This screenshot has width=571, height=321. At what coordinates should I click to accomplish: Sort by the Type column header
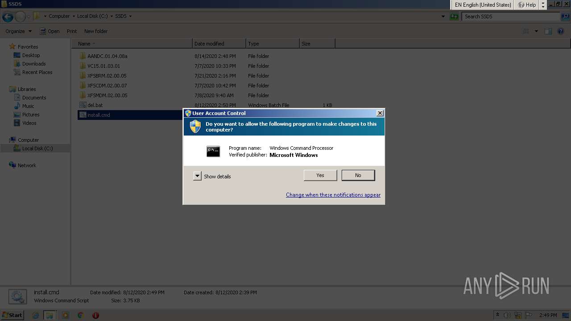pos(273,44)
